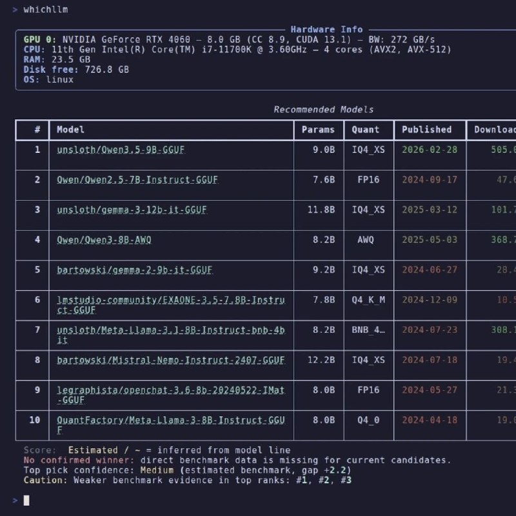Open the lmstudio-community/EXAONE-3.5-7.8B-Instruct-GGUF link
Image resolution: width=516 pixels, height=516 pixels.
[171, 305]
